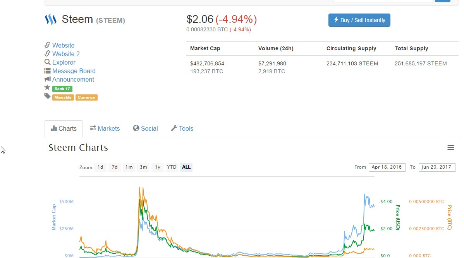The width and height of the screenshot is (464, 258).
Task: Click the tag icon beside Mineable
Action: point(47,96)
